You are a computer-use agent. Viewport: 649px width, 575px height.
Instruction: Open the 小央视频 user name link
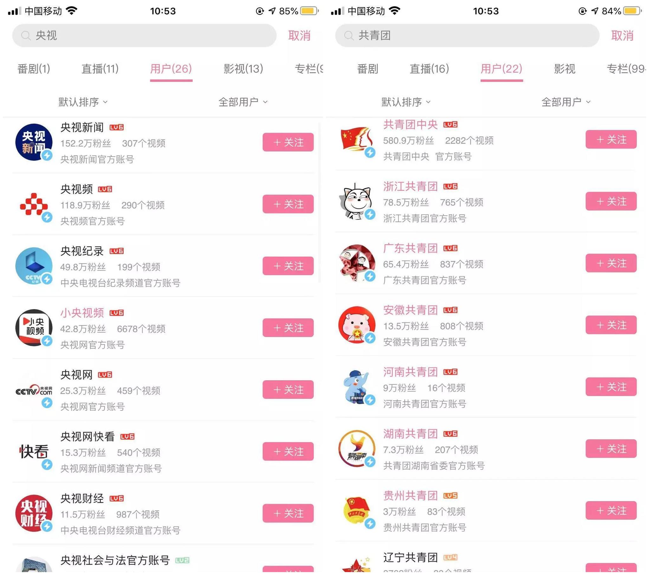(82, 313)
